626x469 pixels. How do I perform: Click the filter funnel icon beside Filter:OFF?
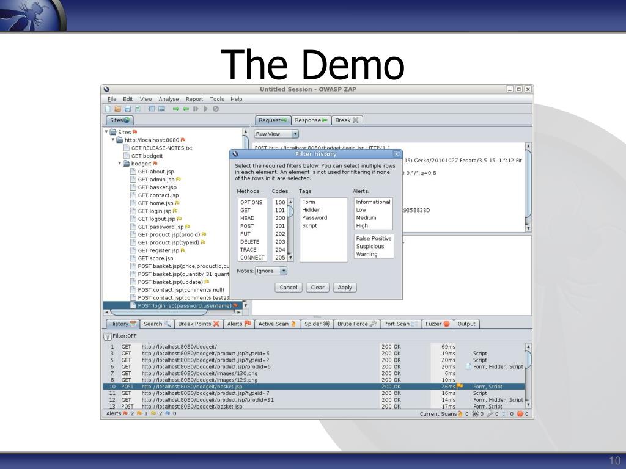tap(108, 336)
